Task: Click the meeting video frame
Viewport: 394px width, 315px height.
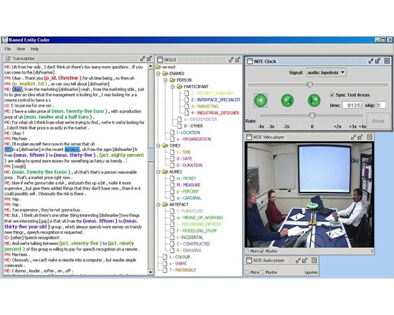Action: (x=309, y=195)
